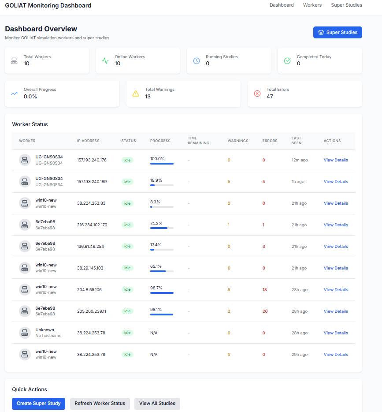
Task: Select the Dashboard navigation item
Action: point(282,5)
